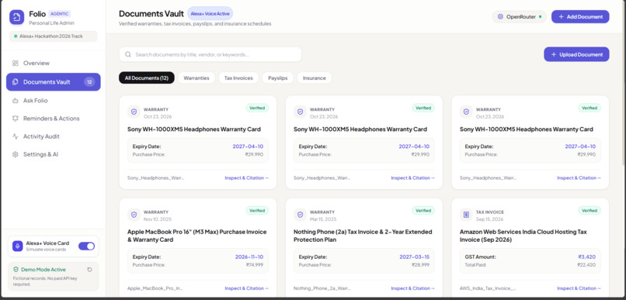Click the Demo Mode reset arrow icon
626x300 pixels.
(89, 270)
